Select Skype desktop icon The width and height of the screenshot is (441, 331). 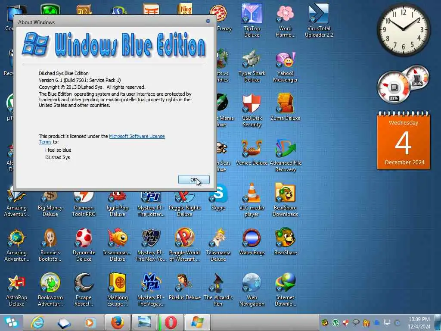(x=218, y=197)
